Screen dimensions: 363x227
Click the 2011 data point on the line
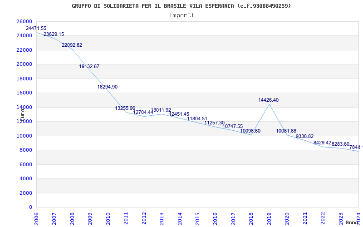pyautogui.click(x=126, y=112)
